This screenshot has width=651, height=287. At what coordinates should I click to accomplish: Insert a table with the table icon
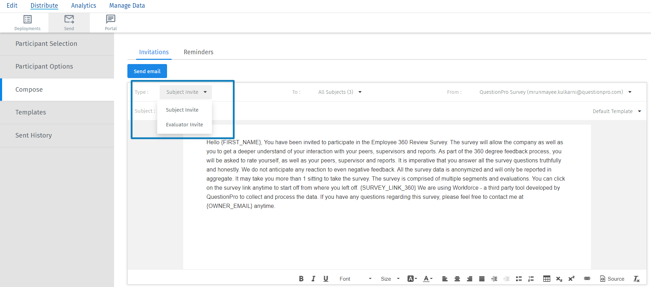pyautogui.click(x=546, y=279)
